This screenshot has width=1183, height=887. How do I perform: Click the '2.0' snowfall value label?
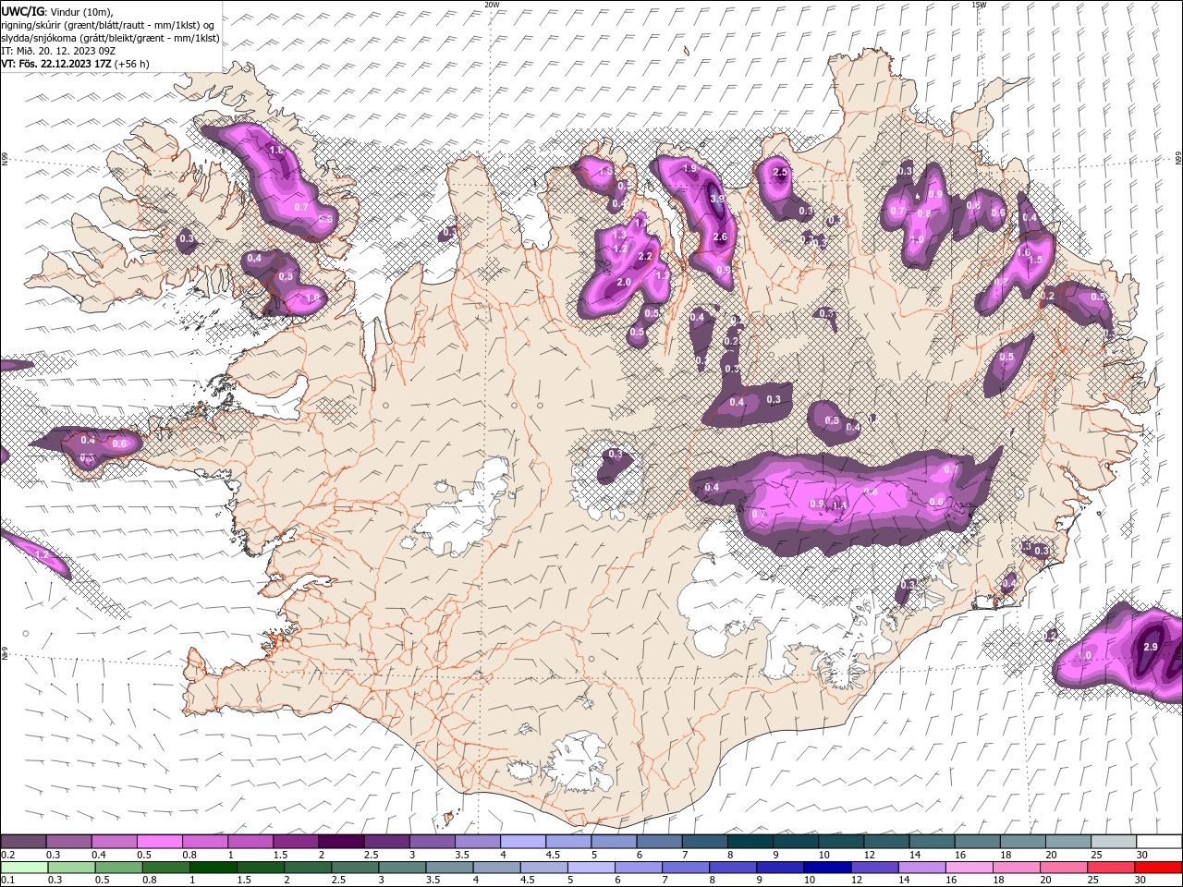[624, 283]
